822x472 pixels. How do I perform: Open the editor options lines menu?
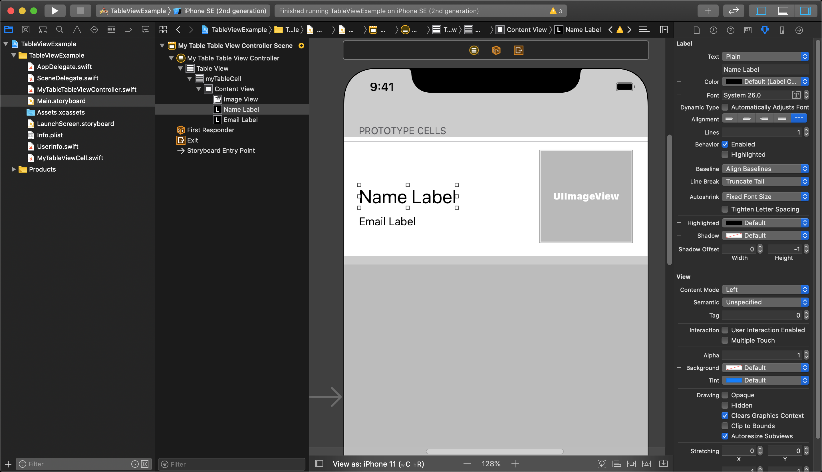pos(644,30)
